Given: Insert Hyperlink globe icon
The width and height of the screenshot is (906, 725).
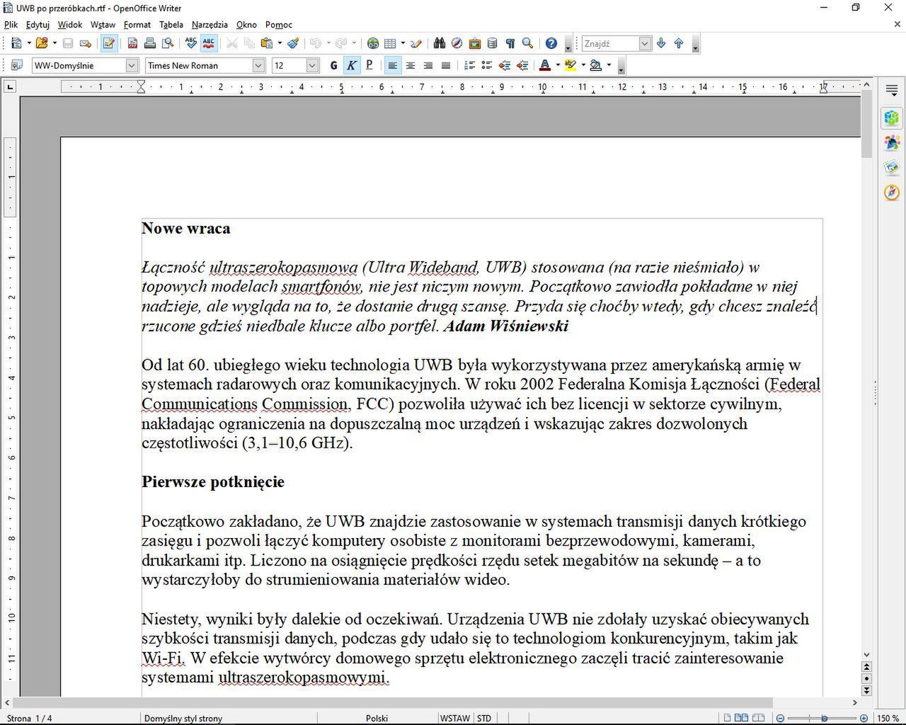Looking at the screenshot, I should 373,43.
